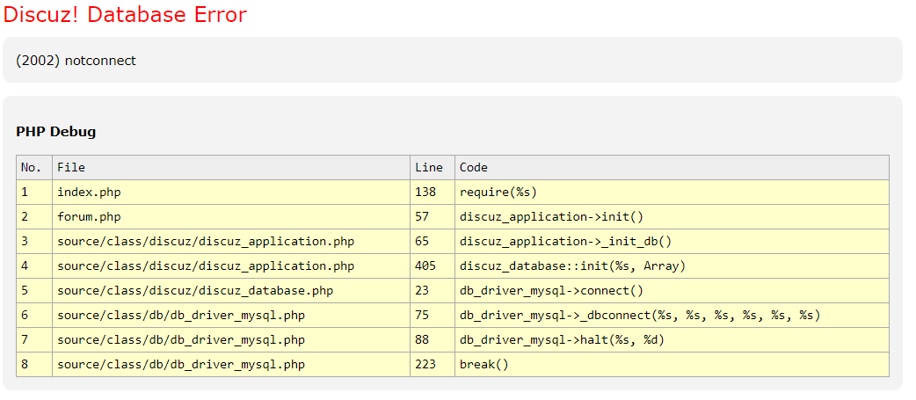Click the line number 405 cell
916x400 pixels.
(433, 266)
